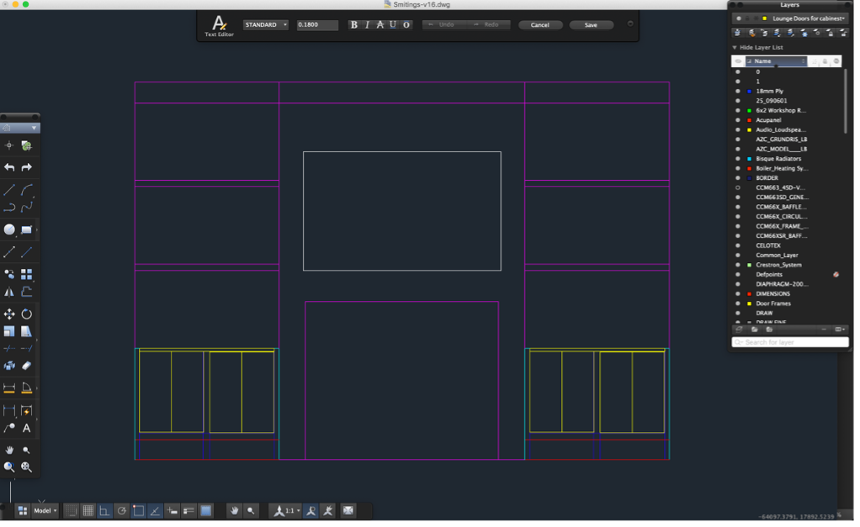This screenshot has height=527, width=860.
Task: Select the Spline drawing tool
Action: (x=26, y=207)
